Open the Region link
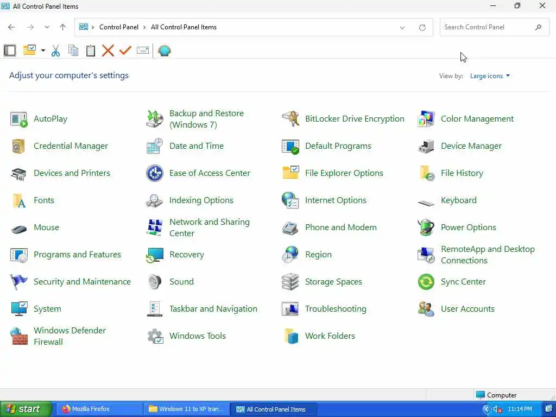Screen dimensions: 556x417 coord(318,255)
